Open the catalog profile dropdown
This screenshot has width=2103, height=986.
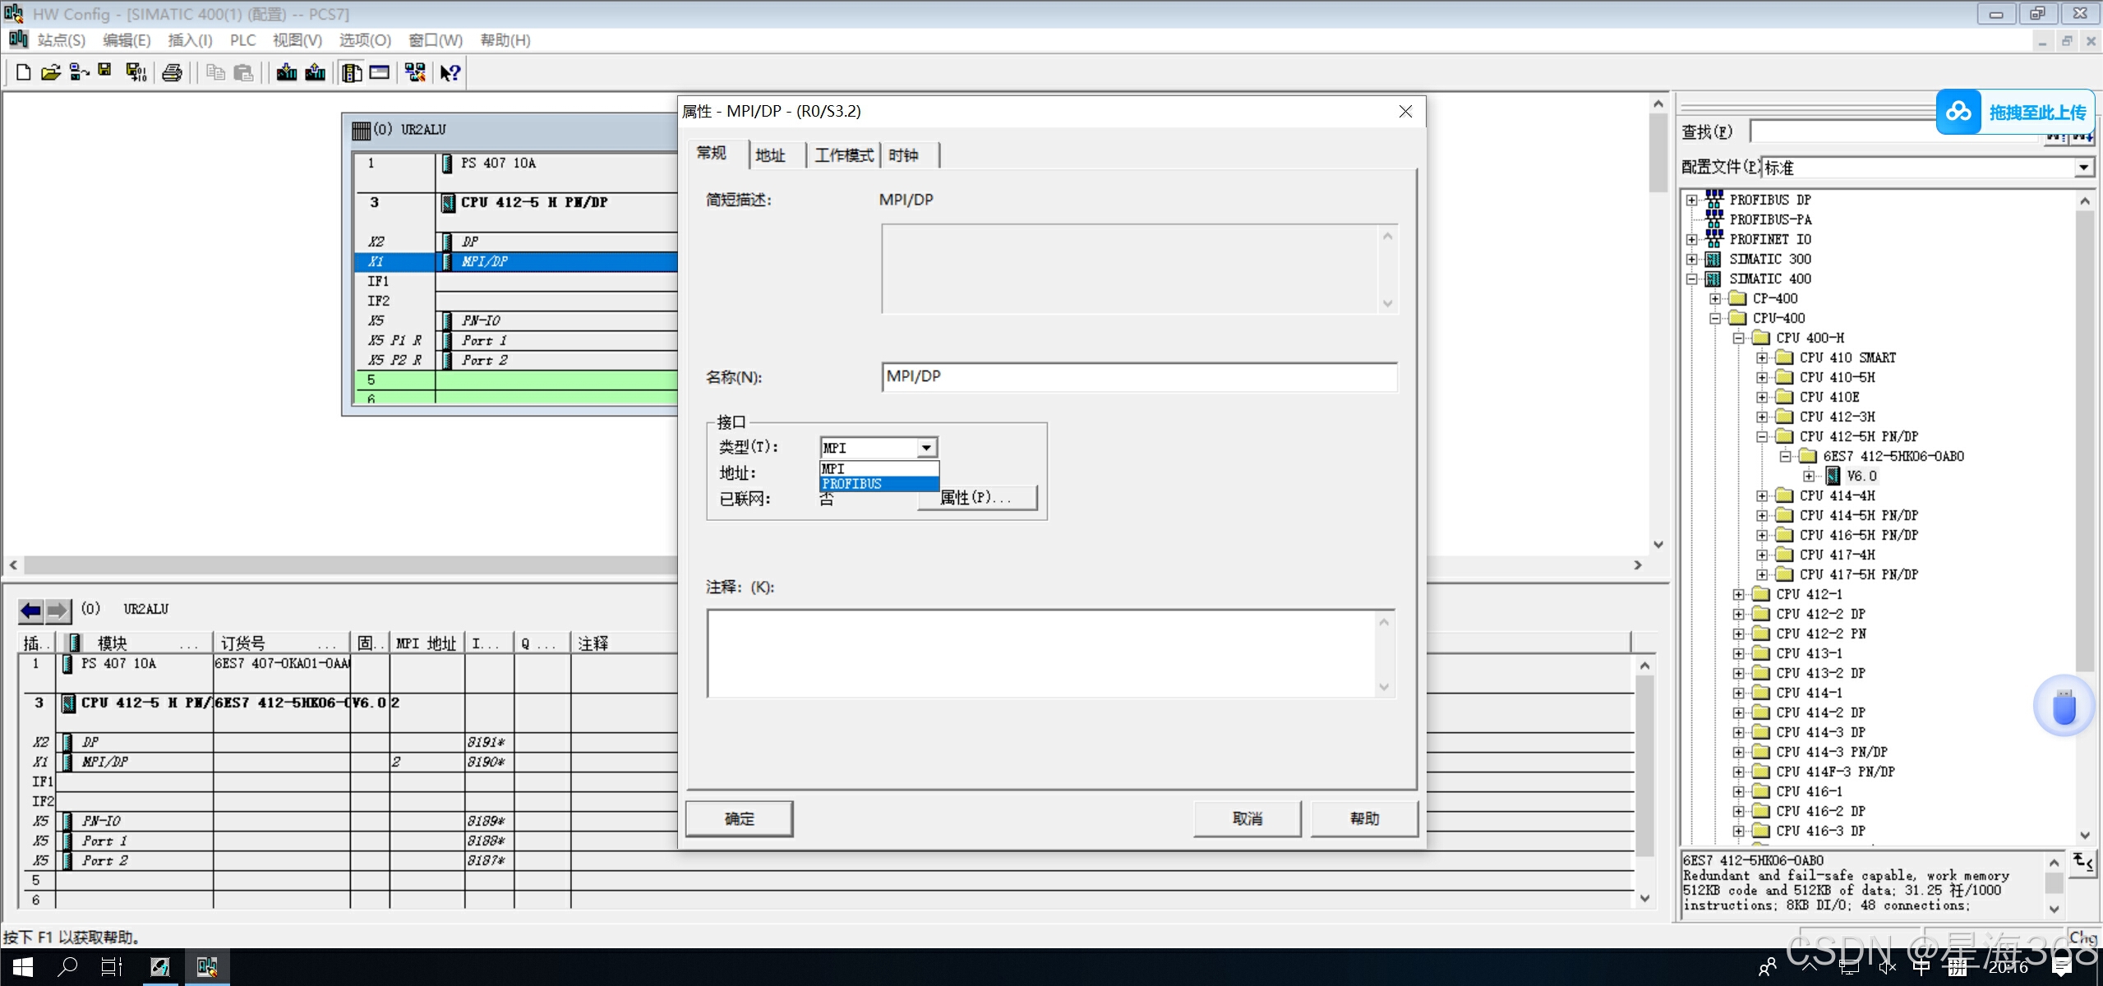click(2083, 168)
